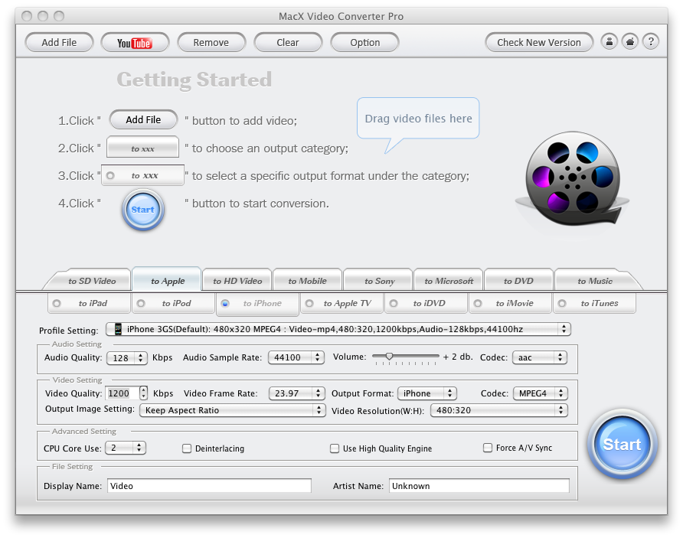The height and width of the screenshot is (538, 683).
Task: Click the iPhone device icon in Profile Setting
Action: [118, 329]
